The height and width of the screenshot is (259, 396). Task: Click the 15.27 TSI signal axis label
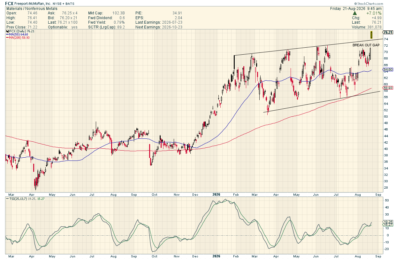[x=387, y=225]
